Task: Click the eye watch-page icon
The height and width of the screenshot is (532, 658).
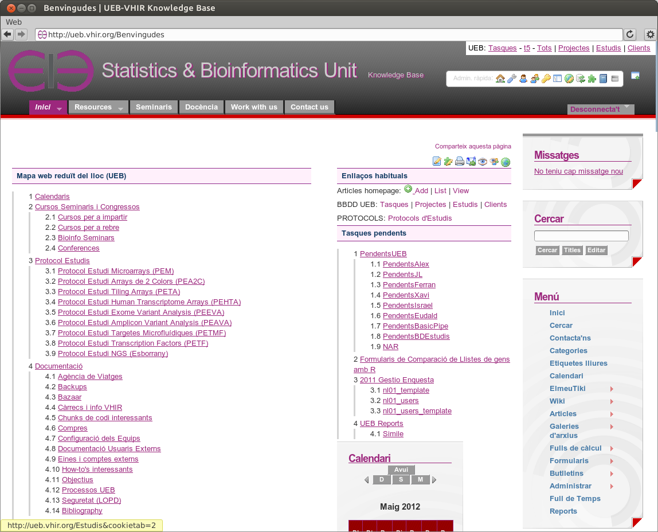Action: pyautogui.click(x=483, y=162)
